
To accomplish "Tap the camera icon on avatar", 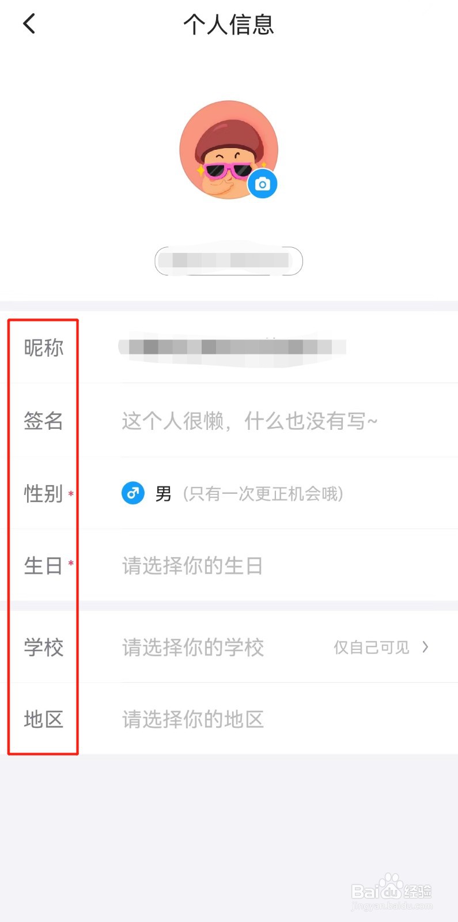I will (263, 184).
